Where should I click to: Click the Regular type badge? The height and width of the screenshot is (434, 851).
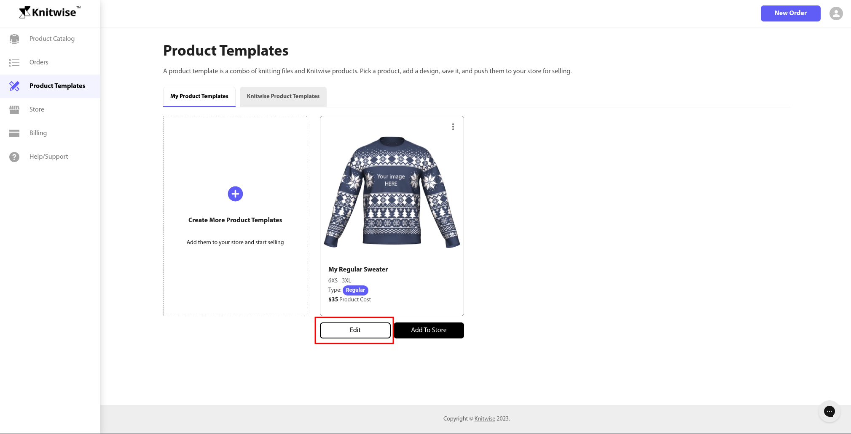point(355,290)
